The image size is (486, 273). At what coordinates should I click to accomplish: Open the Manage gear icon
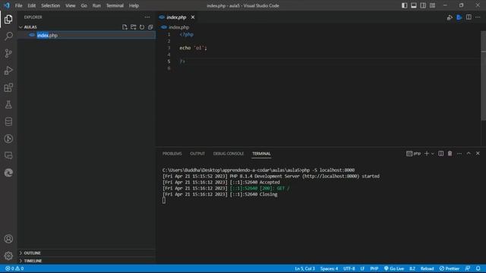[8, 256]
